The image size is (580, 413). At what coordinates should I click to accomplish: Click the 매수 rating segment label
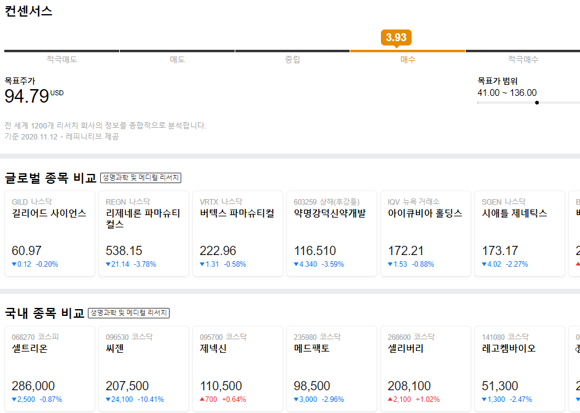pyautogui.click(x=407, y=59)
